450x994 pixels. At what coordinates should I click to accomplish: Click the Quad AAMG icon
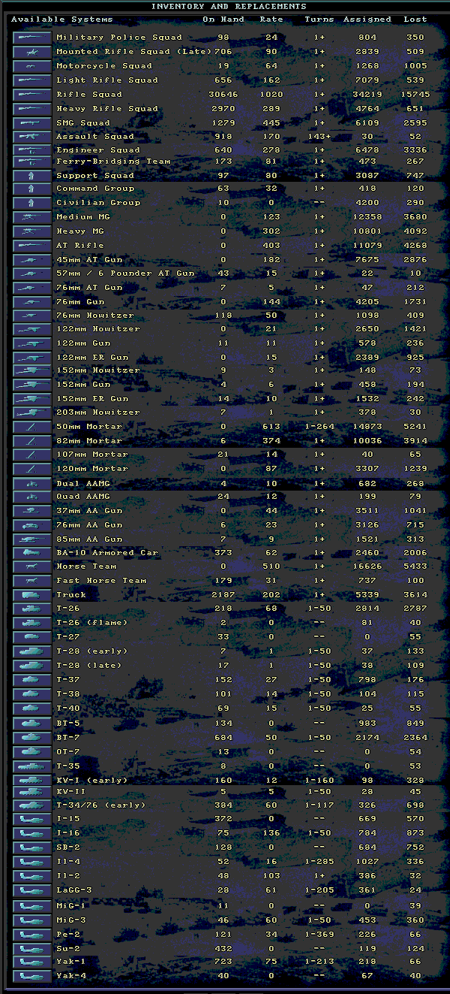coord(32,497)
